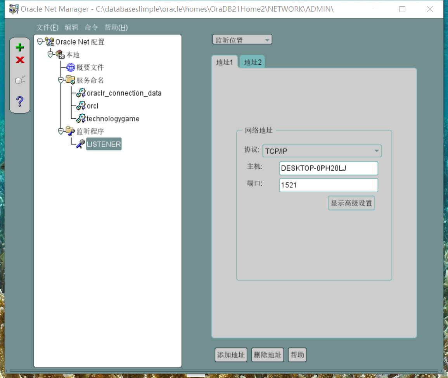Click the 删除地址 button
The width and height of the screenshot is (448, 378).
point(267,355)
